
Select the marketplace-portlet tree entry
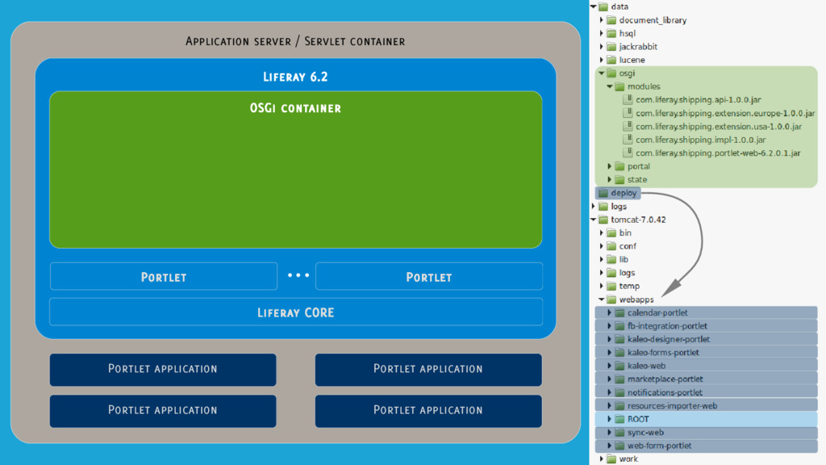coord(665,379)
